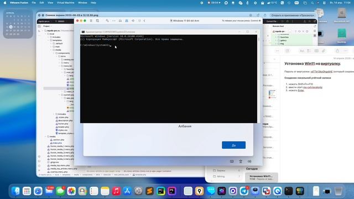Open the Edit menu

[42, 3]
